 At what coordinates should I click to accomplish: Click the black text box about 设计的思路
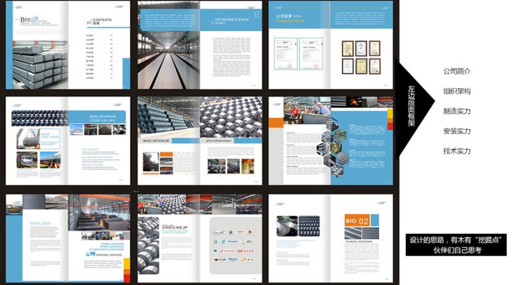pyautogui.click(x=458, y=245)
